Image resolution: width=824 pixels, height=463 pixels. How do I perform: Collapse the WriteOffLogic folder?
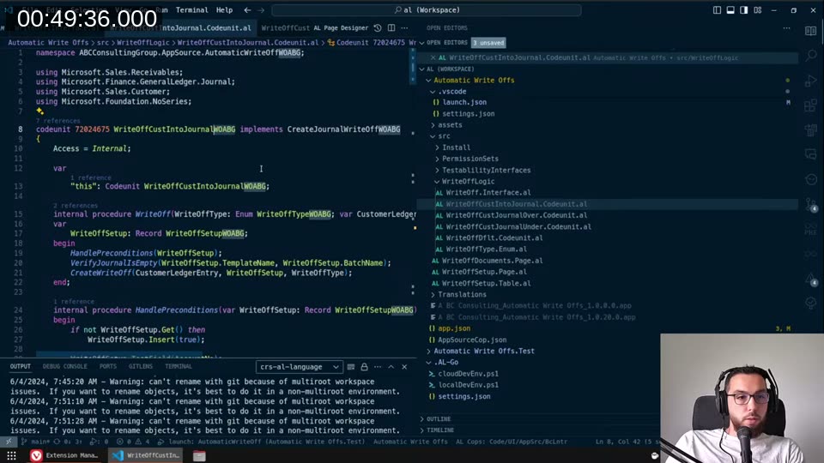point(467,182)
